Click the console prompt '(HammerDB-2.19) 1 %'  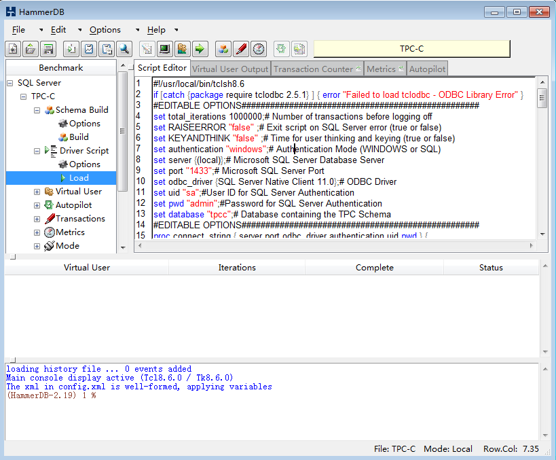[52, 395]
